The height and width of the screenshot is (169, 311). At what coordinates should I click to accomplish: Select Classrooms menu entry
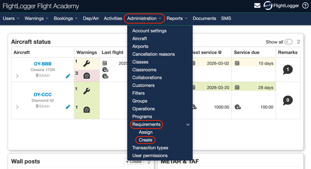[x=144, y=70]
